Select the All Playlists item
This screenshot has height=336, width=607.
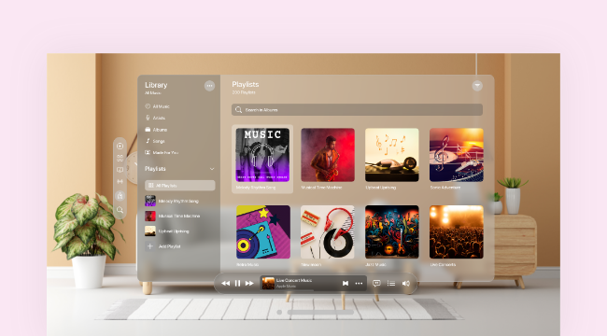[180, 186]
